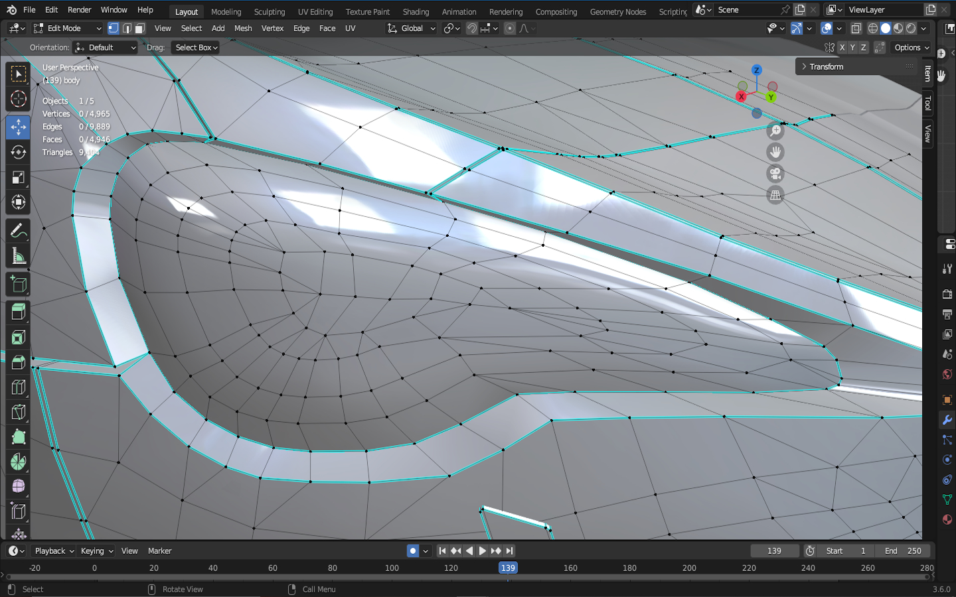Pick the Inset Faces tool
The width and height of the screenshot is (956, 597).
(x=18, y=337)
